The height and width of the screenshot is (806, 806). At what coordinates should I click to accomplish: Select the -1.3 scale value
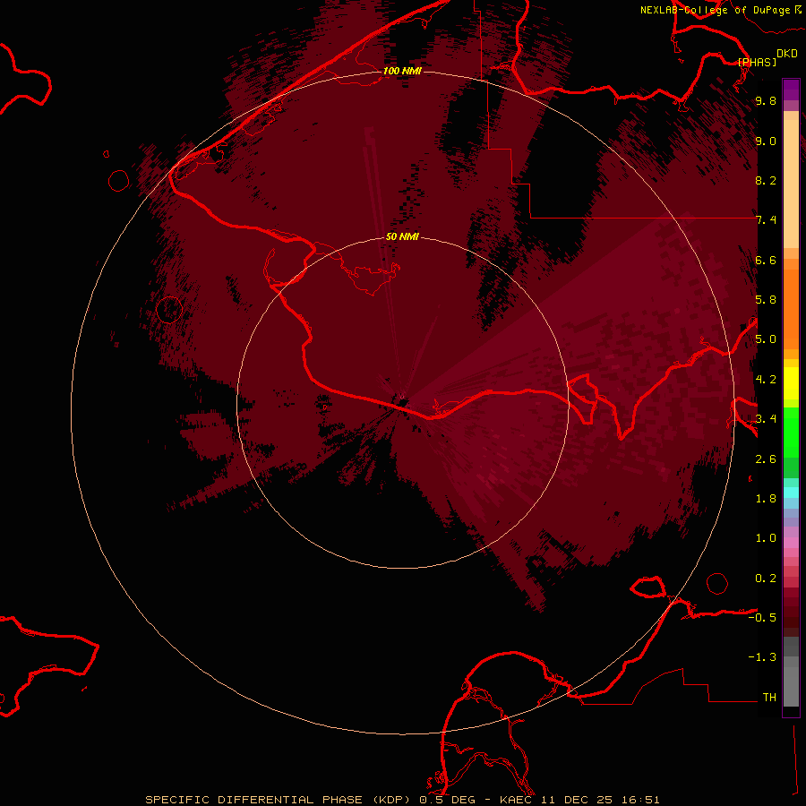(x=762, y=657)
